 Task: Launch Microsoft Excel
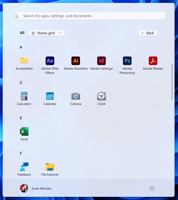(24, 134)
